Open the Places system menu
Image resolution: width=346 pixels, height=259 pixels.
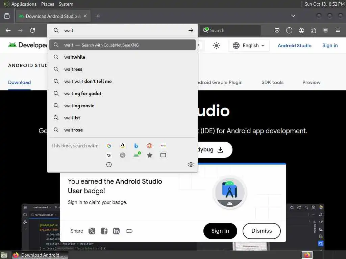coord(47,4)
